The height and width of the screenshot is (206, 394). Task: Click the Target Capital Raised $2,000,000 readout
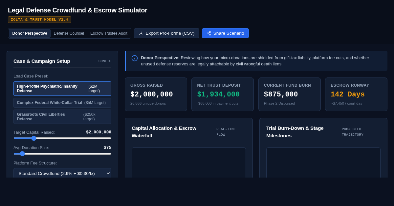pos(98,132)
